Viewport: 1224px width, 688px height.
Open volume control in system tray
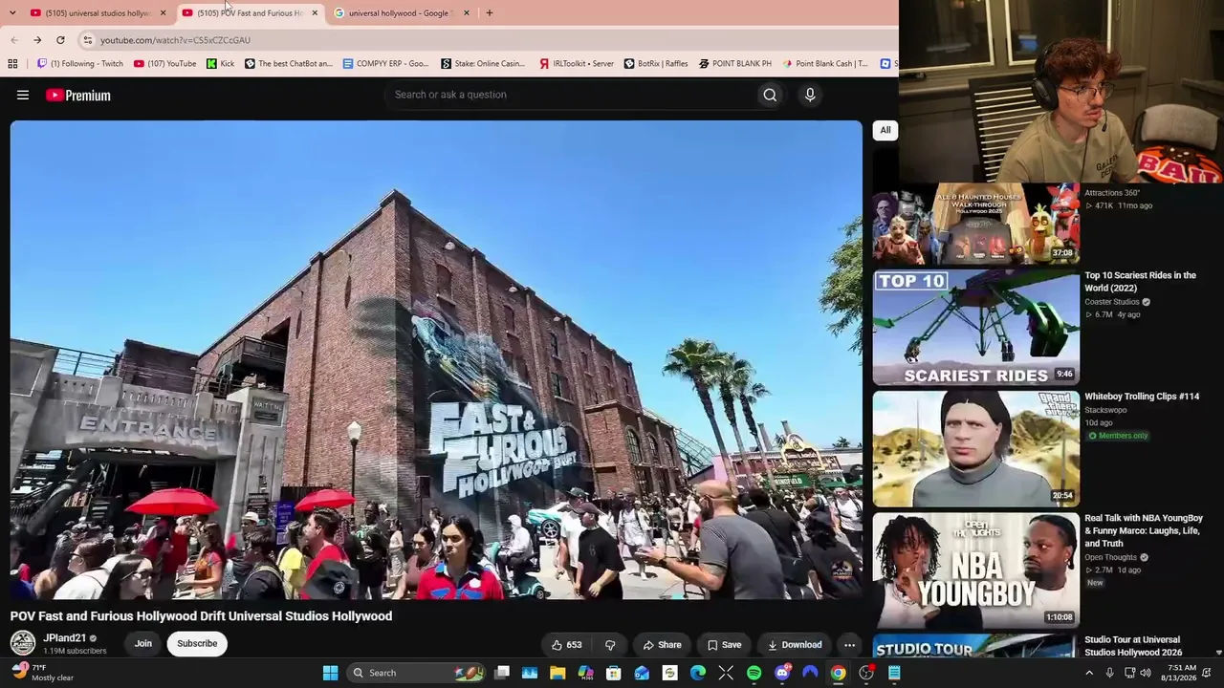(x=1146, y=673)
